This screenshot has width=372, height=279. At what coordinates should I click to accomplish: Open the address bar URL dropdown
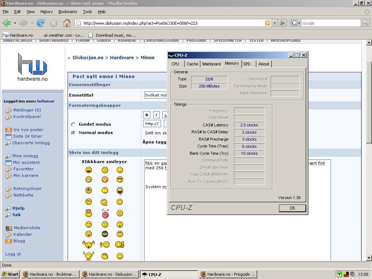(x=275, y=23)
